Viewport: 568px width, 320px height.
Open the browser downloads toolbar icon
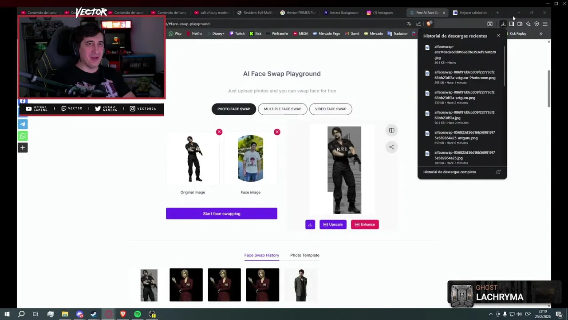[x=503, y=24]
